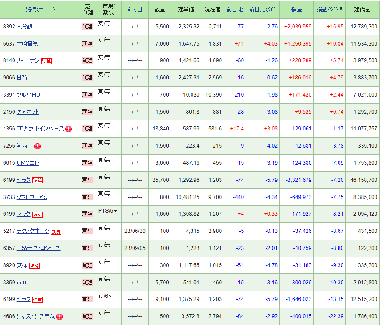Open the ツルハHD stock link
Screen dimensions: 380x329
coord(28,95)
